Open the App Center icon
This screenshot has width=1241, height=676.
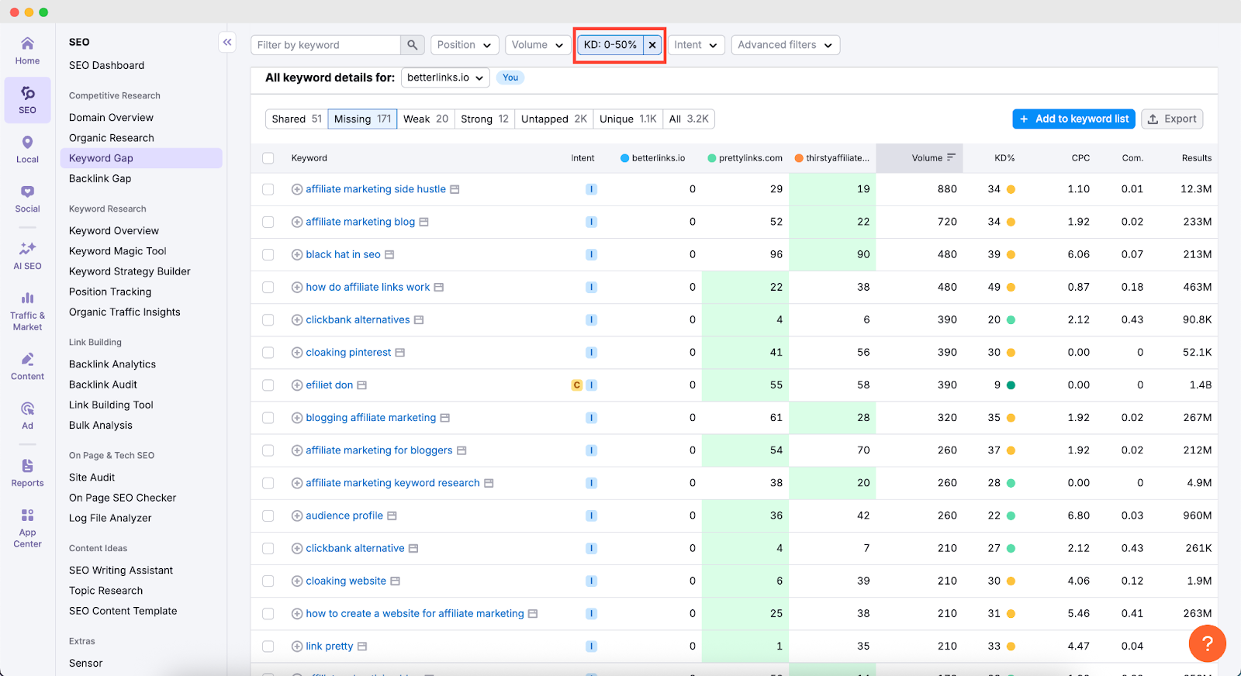pyautogui.click(x=27, y=527)
